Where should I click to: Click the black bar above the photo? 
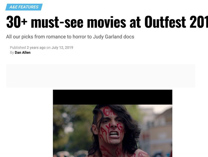pyautogui.click(x=113, y=97)
